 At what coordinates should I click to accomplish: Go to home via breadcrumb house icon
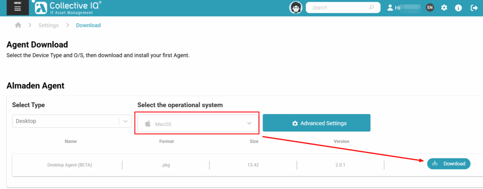[18, 25]
